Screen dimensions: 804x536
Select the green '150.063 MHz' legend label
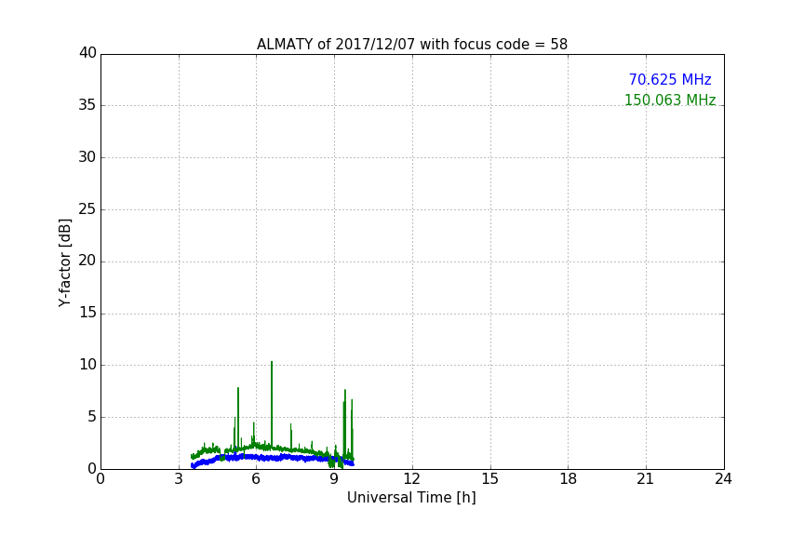click(670, 100)
